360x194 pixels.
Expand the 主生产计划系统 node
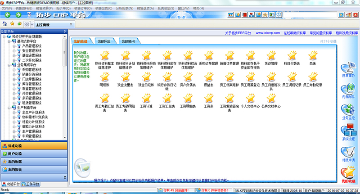click(x=14, y=113)
